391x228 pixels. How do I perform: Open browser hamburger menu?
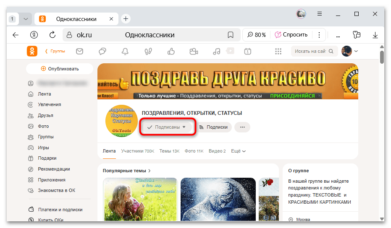(x=320, y=14)
